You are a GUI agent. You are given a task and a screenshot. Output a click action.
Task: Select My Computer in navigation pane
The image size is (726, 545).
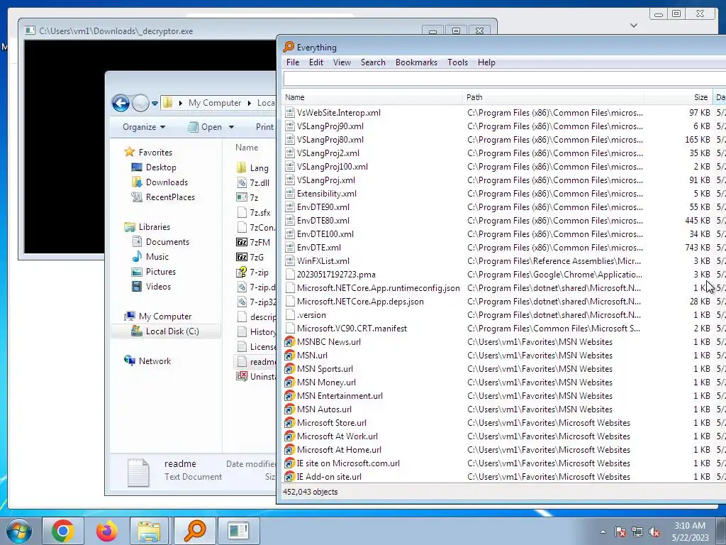pyautogui.click(x=164, y=316)
